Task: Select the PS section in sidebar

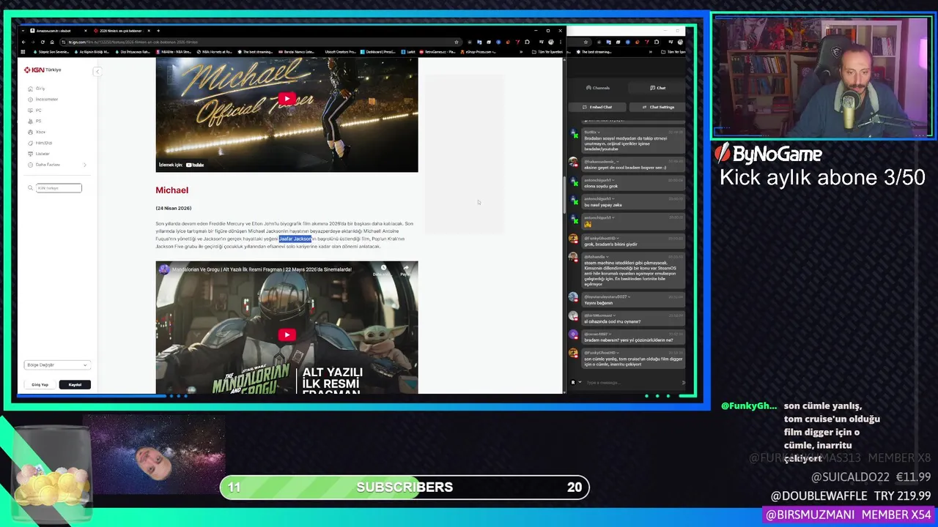Action: click(x=38, y=121)
